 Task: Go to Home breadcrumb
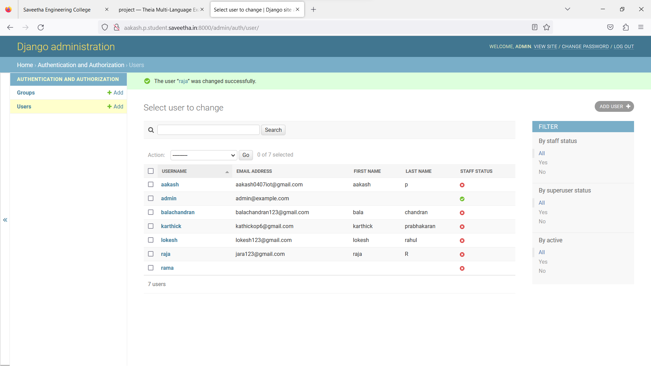pyautogui.click(x=25, y=65)
